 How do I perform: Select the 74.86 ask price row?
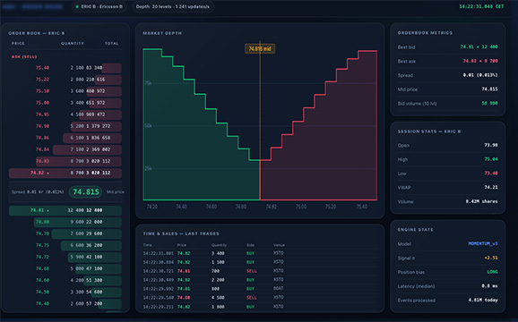click(65, 138)
